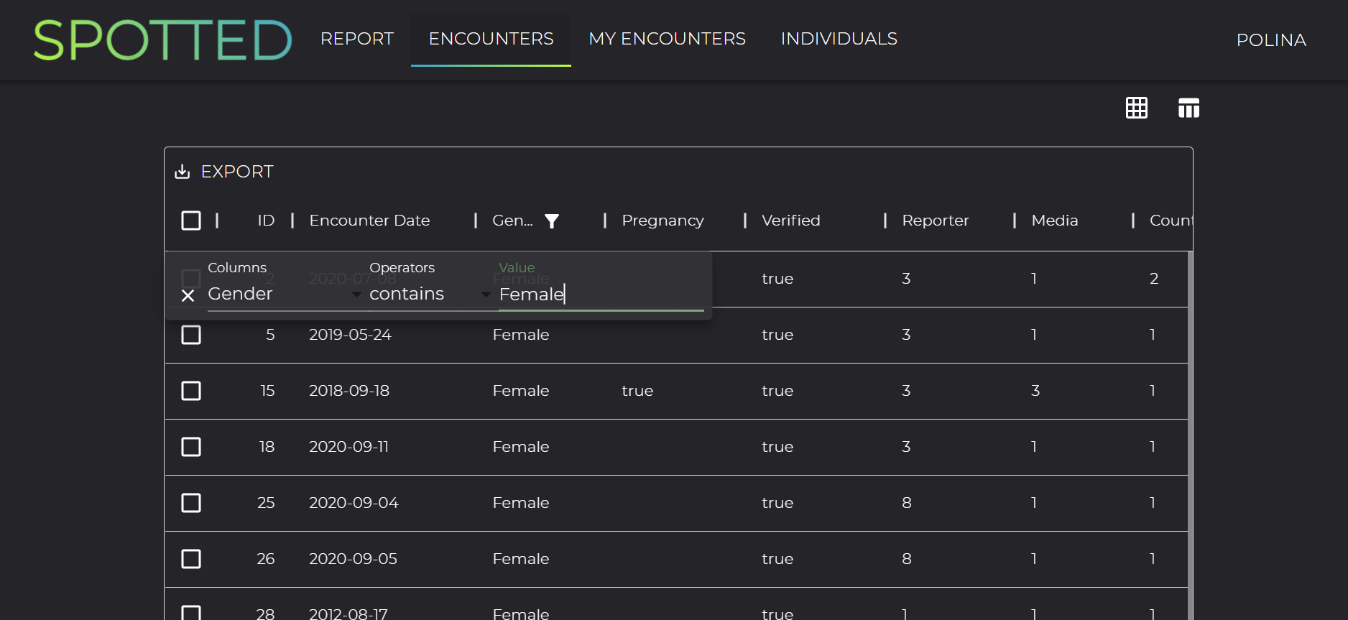Image resolution: width=1348 pixels, height=620 pixels.
Task: Open the INDIVIDUALS tab
Action: pyautogui.click(x=839, y=39)
